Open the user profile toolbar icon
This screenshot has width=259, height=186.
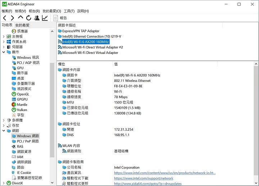37,18
